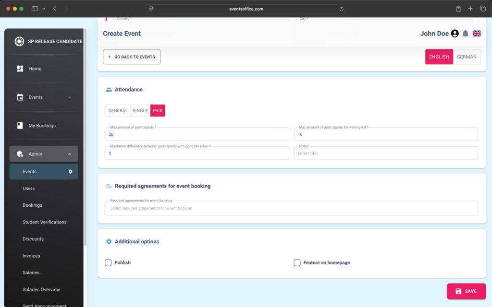
Task: Open Student Verifications in the sidebar
Action: [44, 222]
